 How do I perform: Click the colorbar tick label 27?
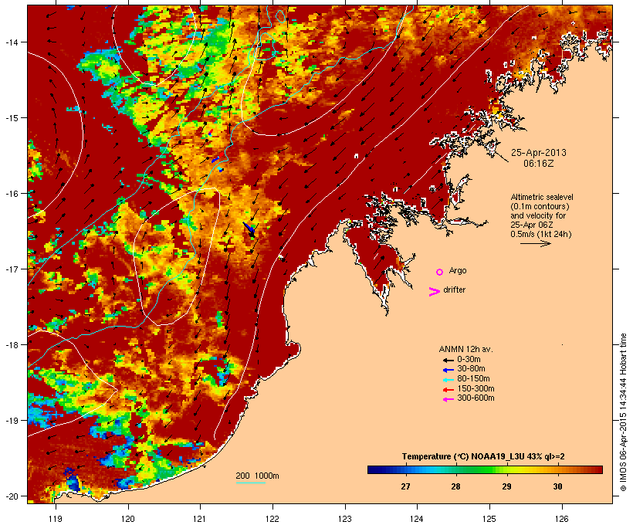[405, 486]
